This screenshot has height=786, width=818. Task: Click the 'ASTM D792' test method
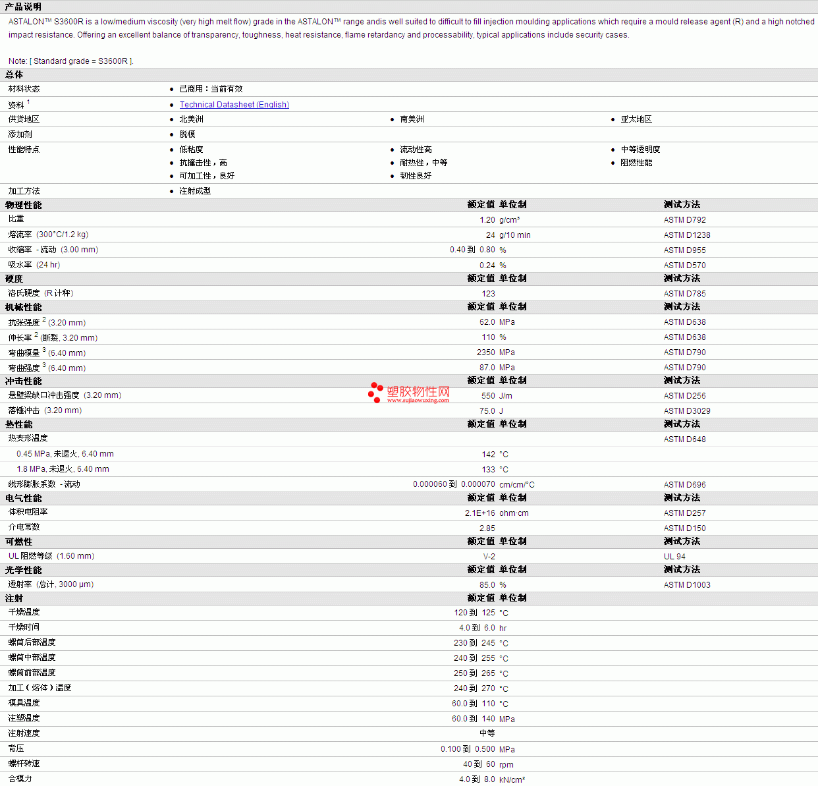pyautogui.click(x=685, y=220)
